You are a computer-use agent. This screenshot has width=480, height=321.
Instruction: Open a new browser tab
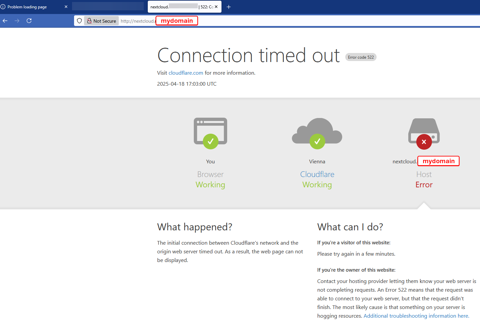point(228,7)
